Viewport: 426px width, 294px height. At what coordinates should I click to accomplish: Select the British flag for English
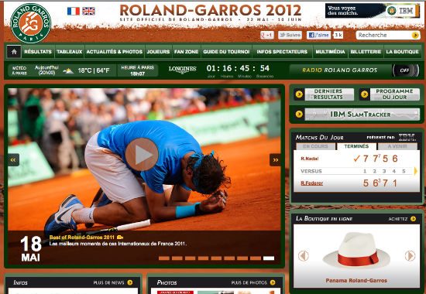coord(88,11)
